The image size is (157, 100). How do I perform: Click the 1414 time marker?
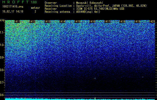click(x=62, y=21)
